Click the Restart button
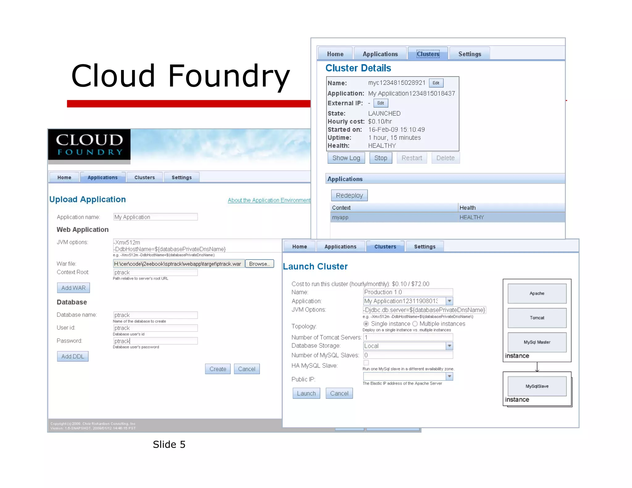This screenshot has width=632, height=488. coord(412,158)
